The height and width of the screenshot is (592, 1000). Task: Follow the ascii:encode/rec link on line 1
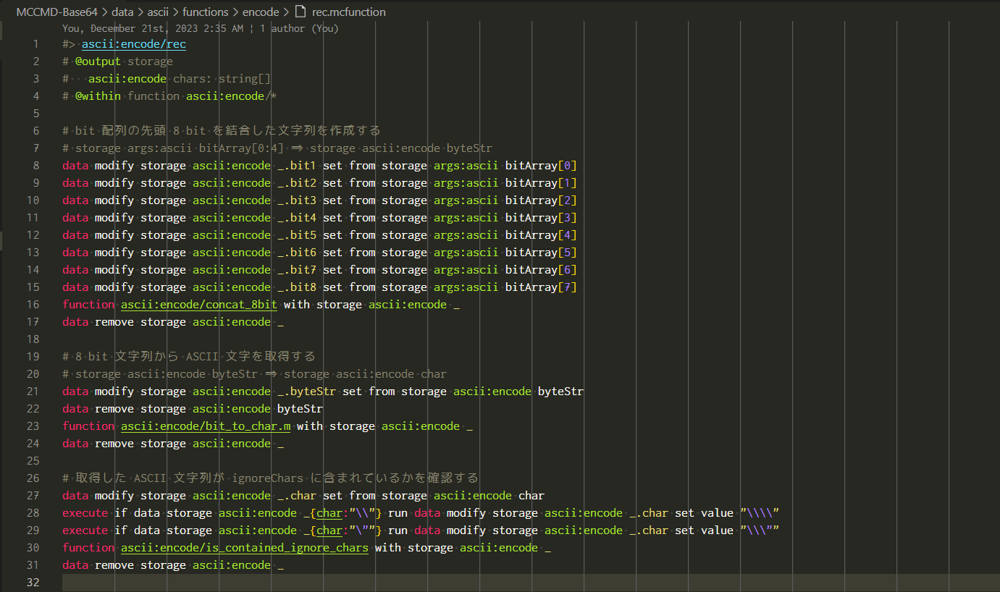click(134, 44)
